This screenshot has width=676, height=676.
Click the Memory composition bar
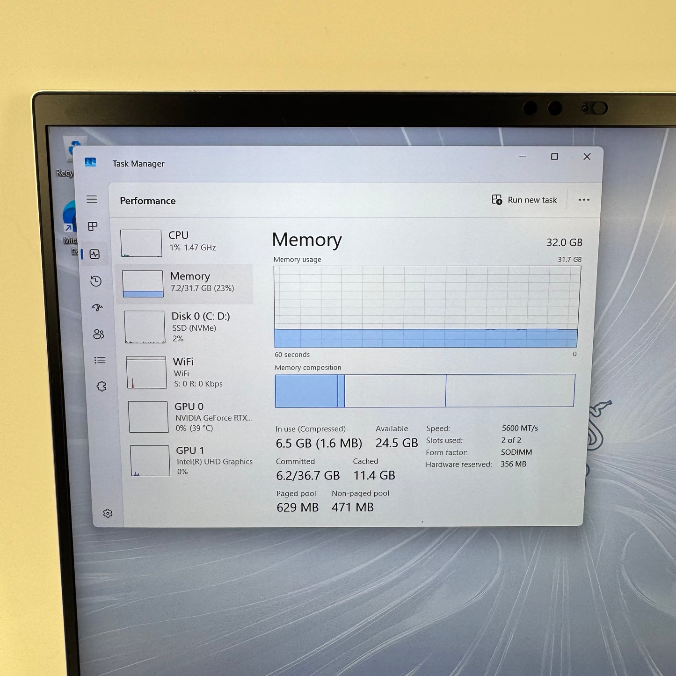(424, 390)
